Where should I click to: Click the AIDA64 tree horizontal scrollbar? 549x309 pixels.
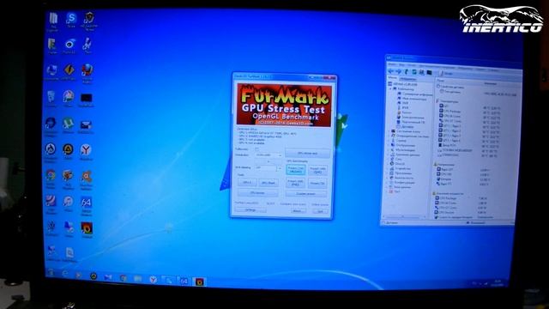[404, 217]
